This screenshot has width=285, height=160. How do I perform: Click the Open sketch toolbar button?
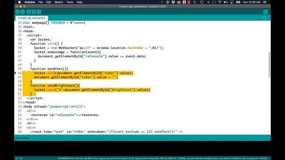point(34,12)
